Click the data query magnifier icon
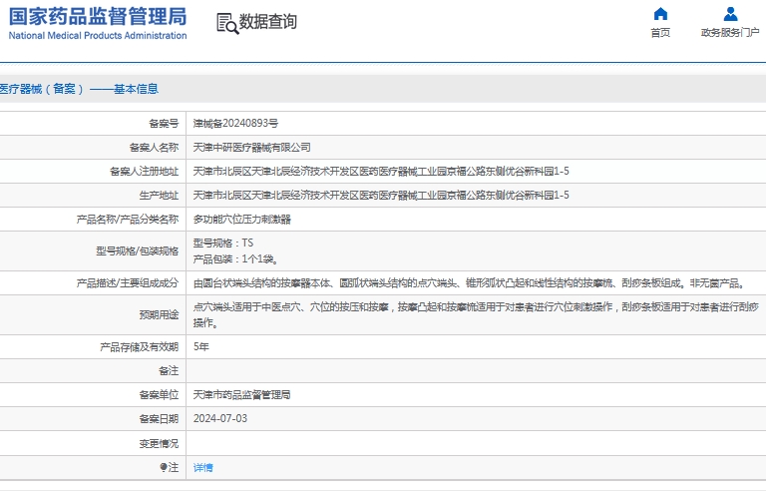This screenshot has height=491, width=766. [227, 24]
